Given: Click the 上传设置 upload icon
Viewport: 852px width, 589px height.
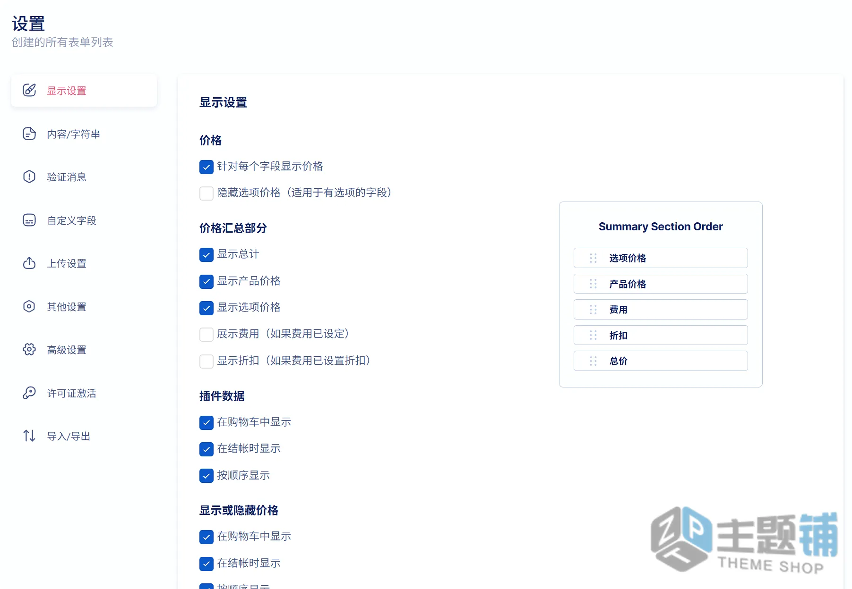Looking at the screenshot, I should pos(29,263).
